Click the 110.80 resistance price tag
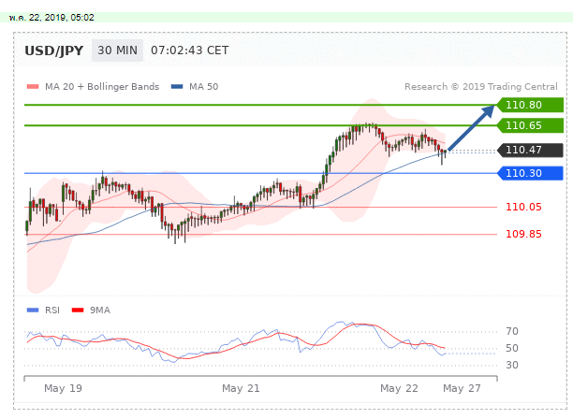Image resolution: width=573 pixels, height=419 pixels. [x=530, y=105]
